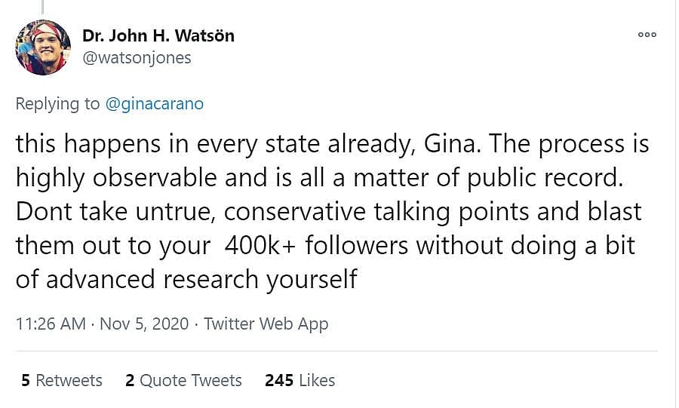The height and width of the screenshot is (408, 679).
Task: Open the Twitter Web App source link
Action: coord(266,324)
